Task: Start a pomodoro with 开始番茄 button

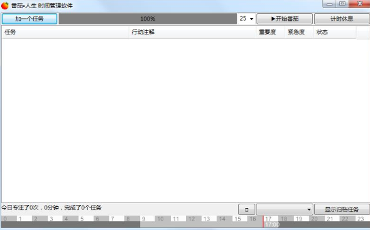Action: pyautogui.click(x=285, y=19)
